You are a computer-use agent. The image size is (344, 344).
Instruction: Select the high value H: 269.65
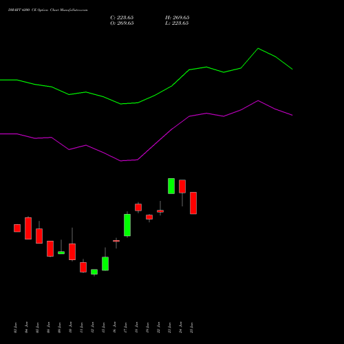coord(177,18)
